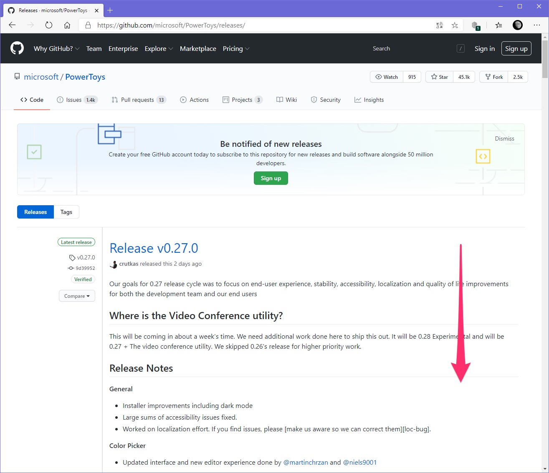Select the Releases button tab
This screenshot has width=549, height=473.
click(35, 212)
